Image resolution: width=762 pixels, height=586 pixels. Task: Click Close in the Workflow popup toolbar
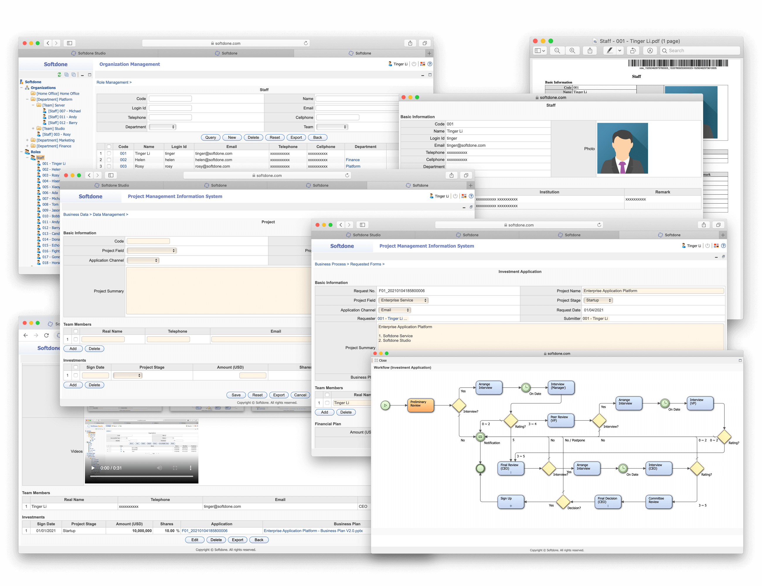pyautogui.click(x=381, y=360)
